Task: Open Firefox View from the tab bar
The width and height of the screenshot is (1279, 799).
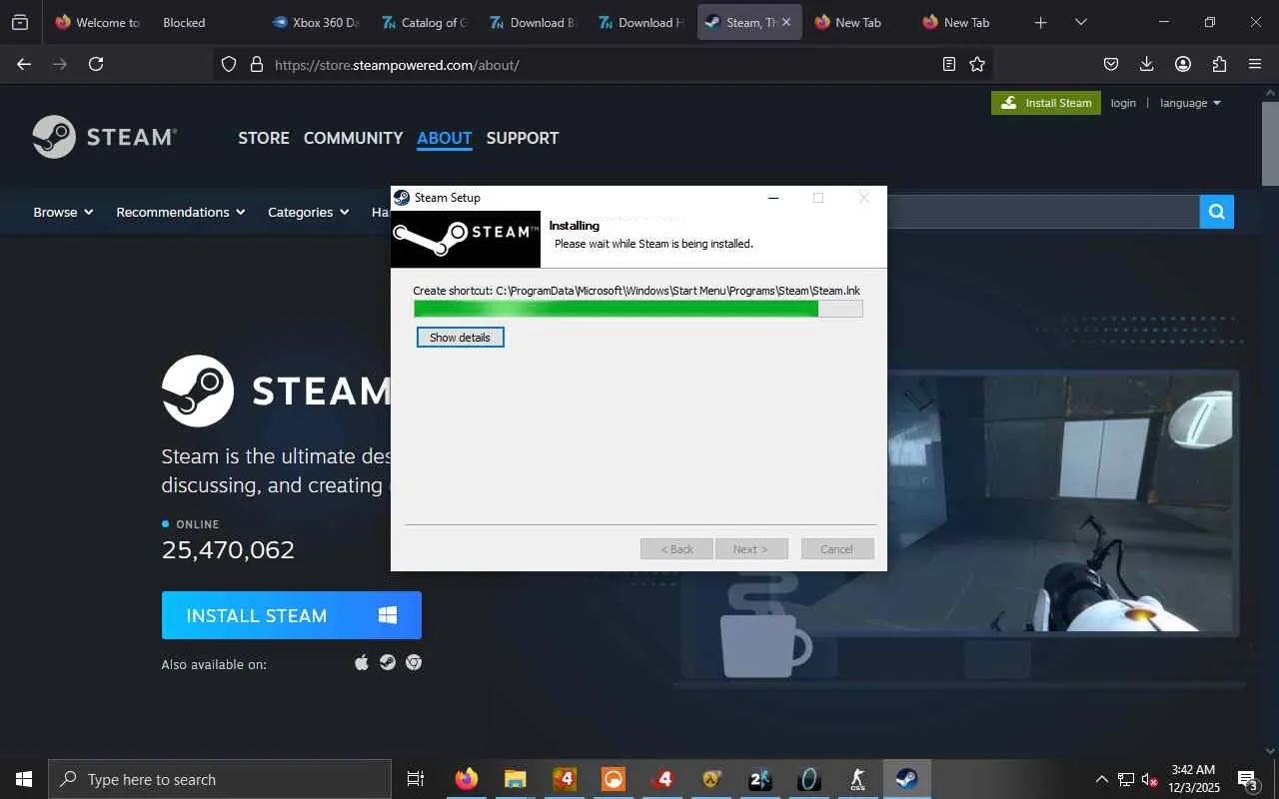Action: [x=20, y=22]
